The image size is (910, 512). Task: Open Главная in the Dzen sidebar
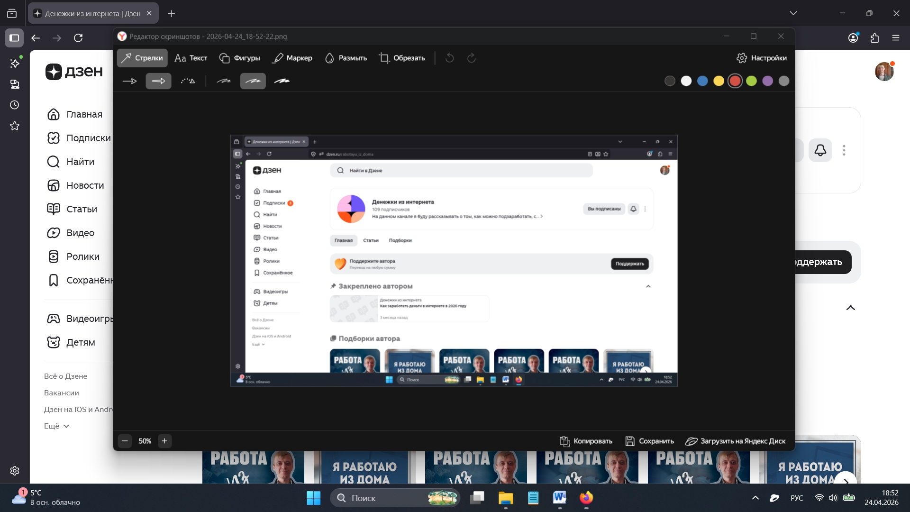tap(75, 114)
